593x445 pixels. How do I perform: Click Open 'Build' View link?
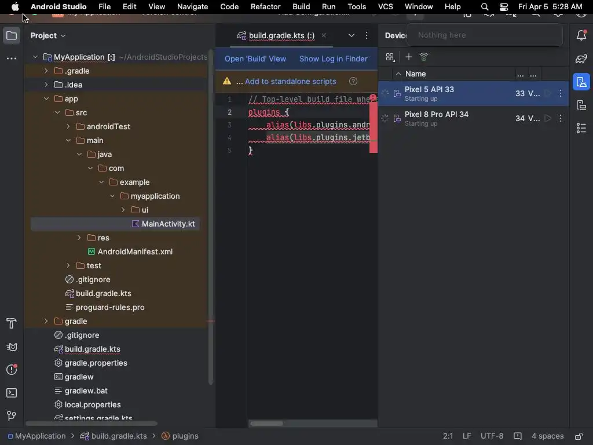(255, 59)
